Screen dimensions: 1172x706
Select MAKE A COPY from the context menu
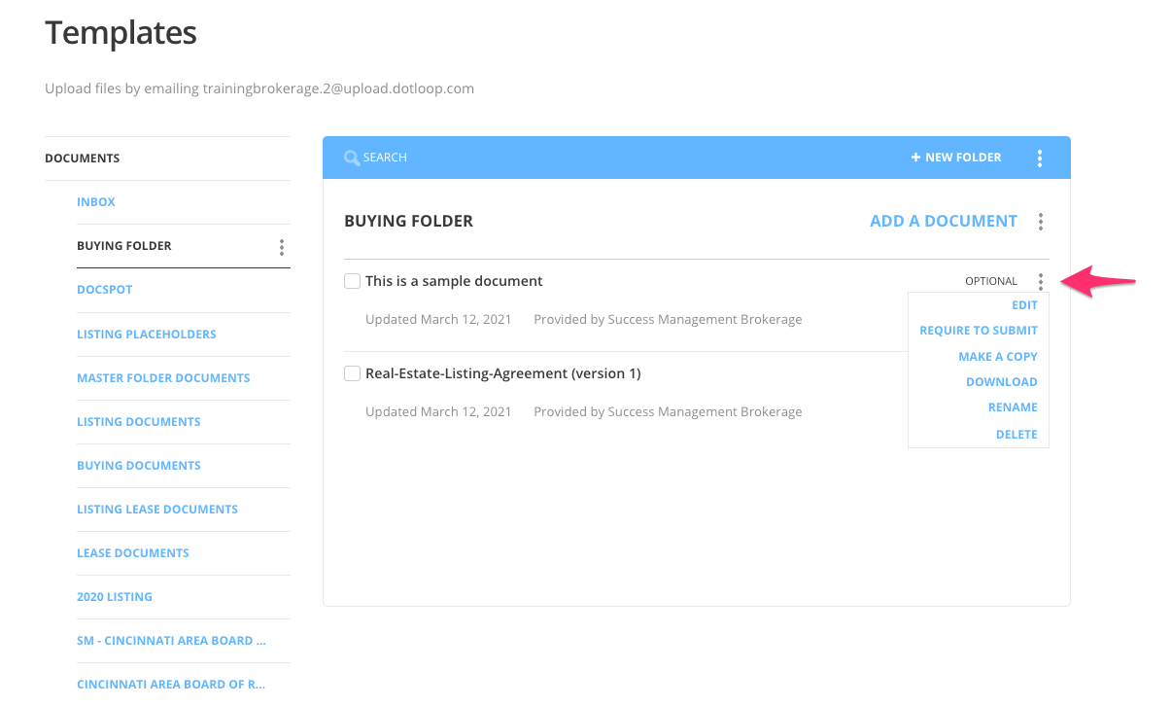tap(998, 356)
